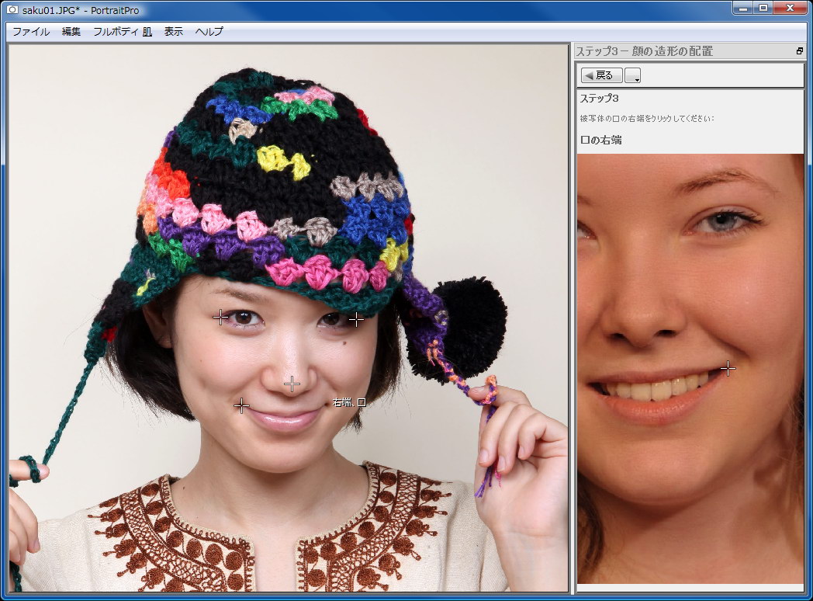Click the nose tip crosshair marker
Viewport: 813px width, 601px height.
[292, 384]
